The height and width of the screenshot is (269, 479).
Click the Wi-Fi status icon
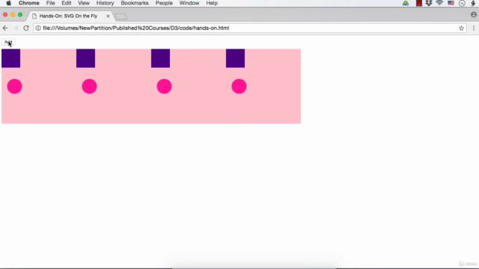439,3
